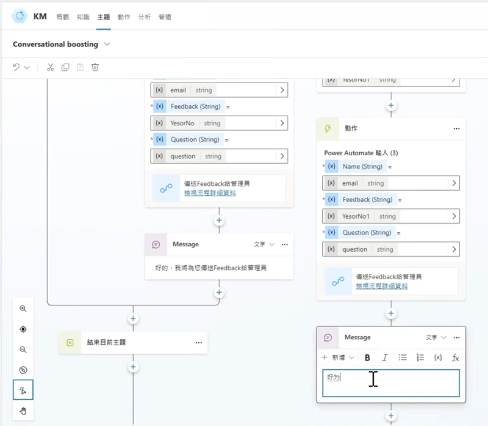Viewport: 488px width, 426px height.
Task: Click the cut scissors icon
Action: point(51,67)
